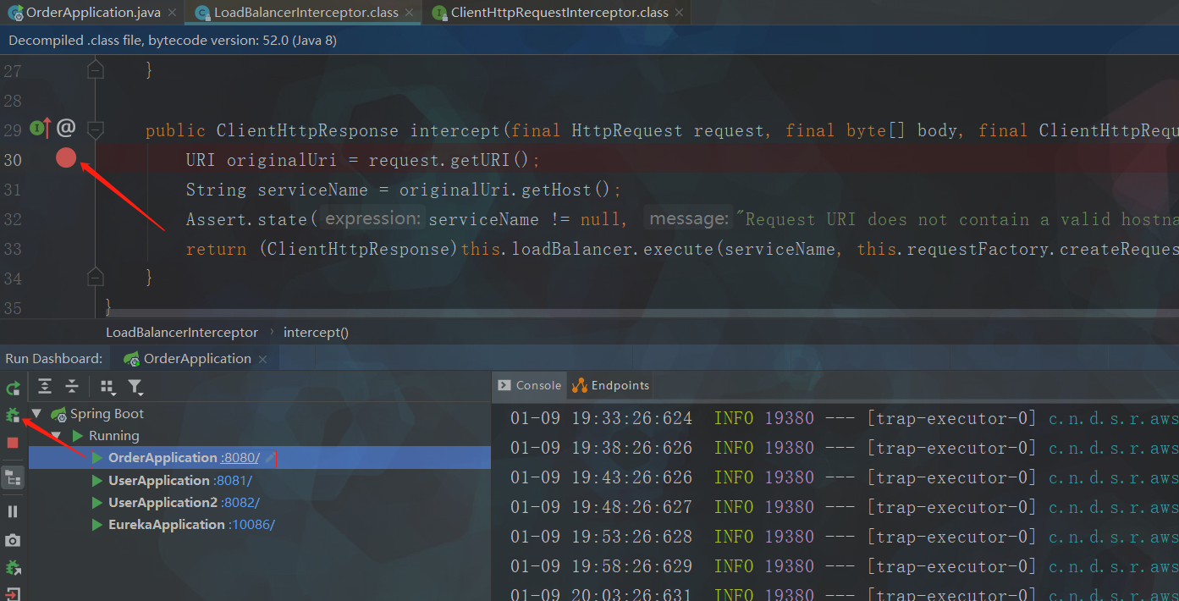The width and height of the screenshot is (1179, 601).
Task: Click intercept() in the breadcrumb bar
Action: click(316, 333)
